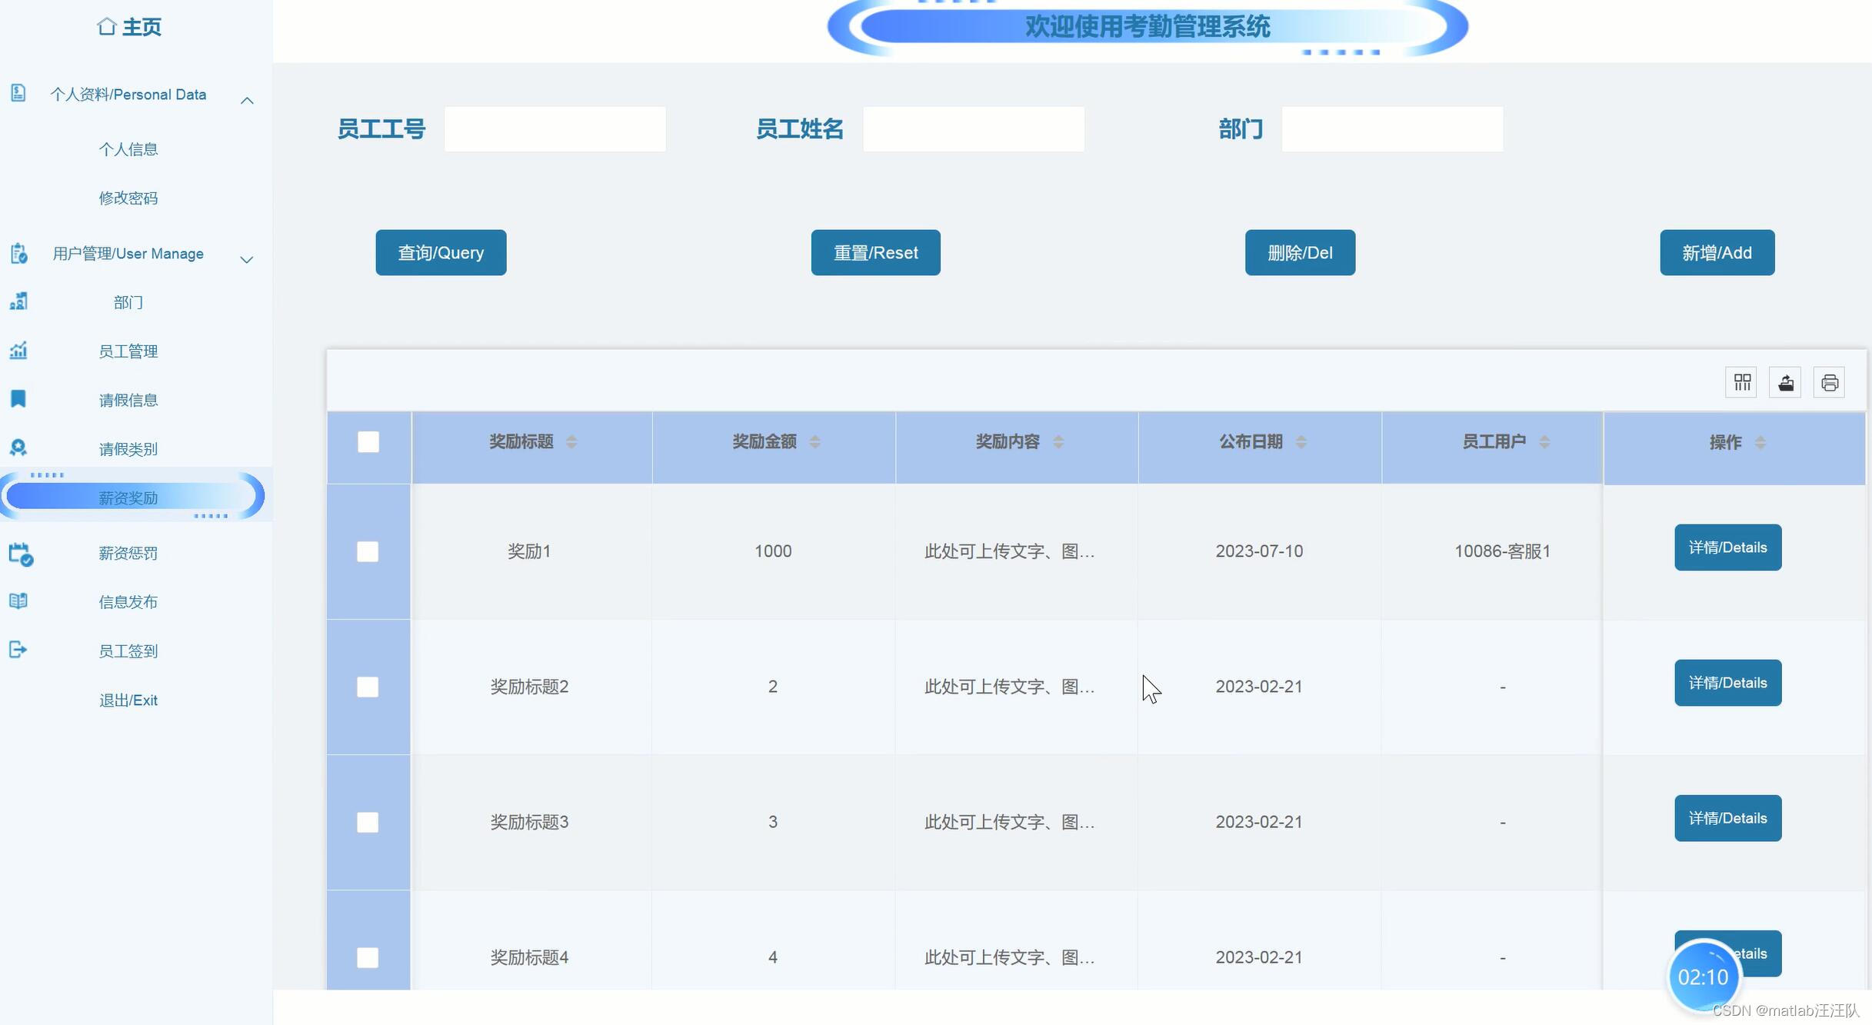Viewport: 1872px width, 1025px height.
Task: Click the 员工签到 sign-in arrow icon
Action: coord(18,650)
